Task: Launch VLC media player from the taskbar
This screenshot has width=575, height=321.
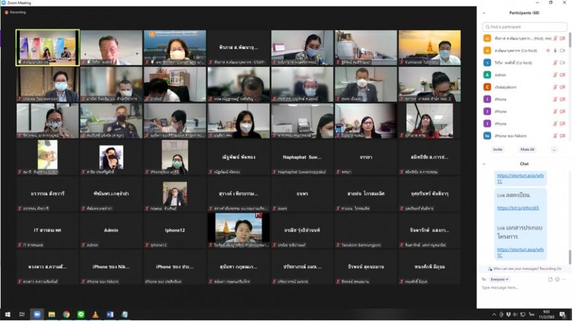Action: pos(95,315)
